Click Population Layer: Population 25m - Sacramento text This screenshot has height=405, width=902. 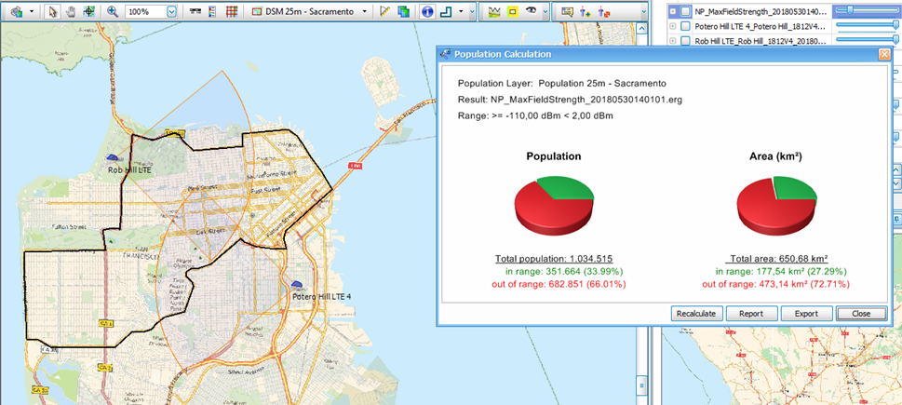(x=561, y=83)
